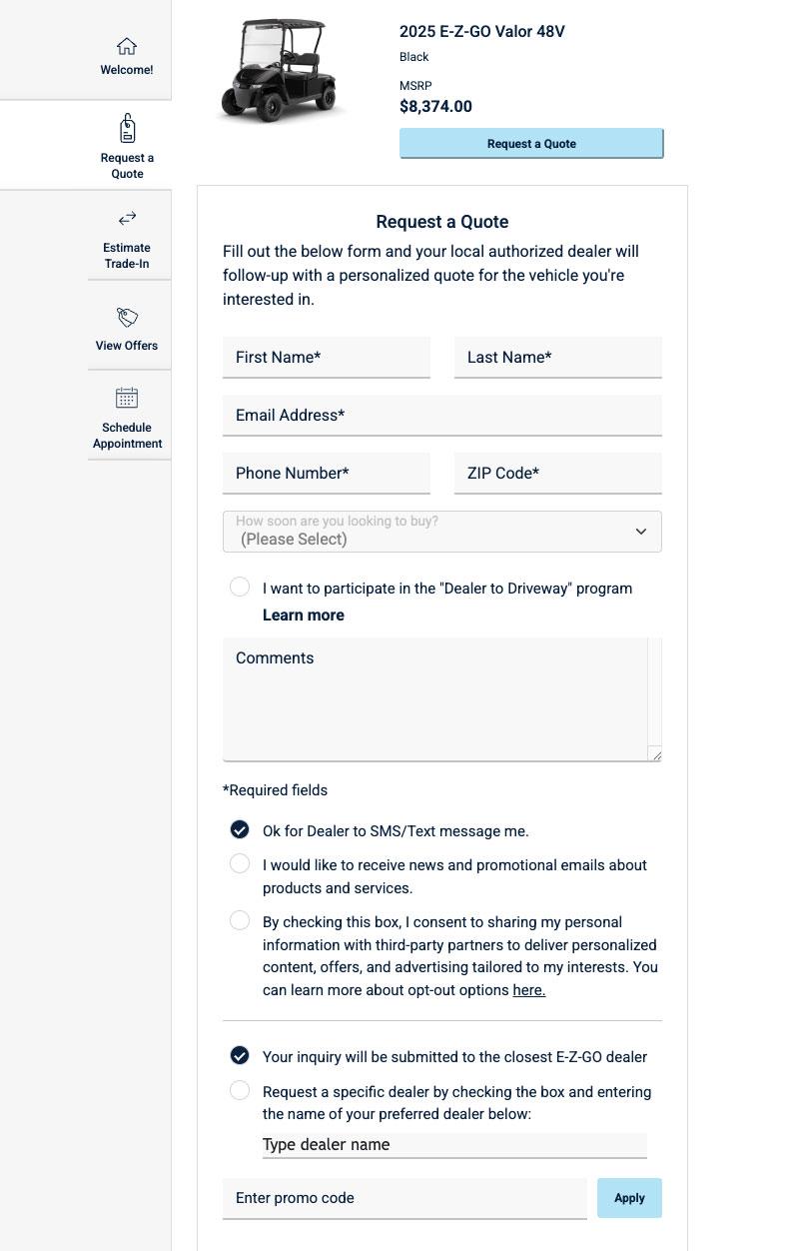The width and height of the screenshot is (799, 1251).
Task: Click the golf cart product thumbnail
Action: pos(281,70)
